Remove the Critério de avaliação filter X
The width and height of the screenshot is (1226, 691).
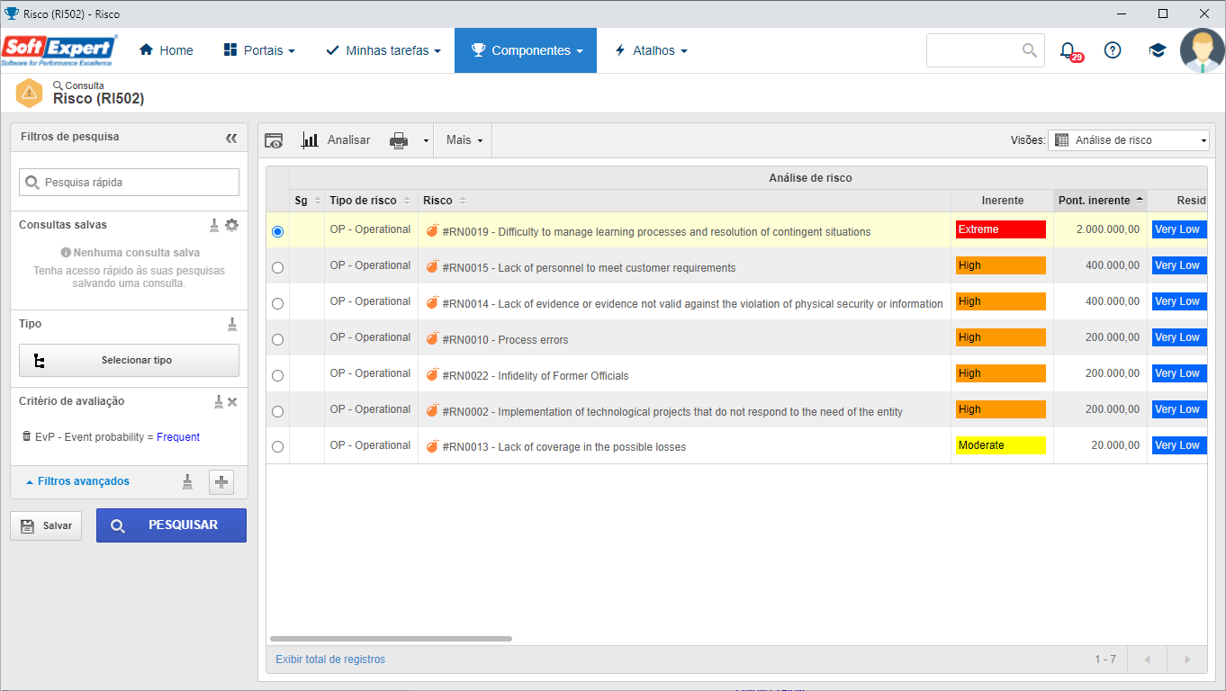click(232, 401)
